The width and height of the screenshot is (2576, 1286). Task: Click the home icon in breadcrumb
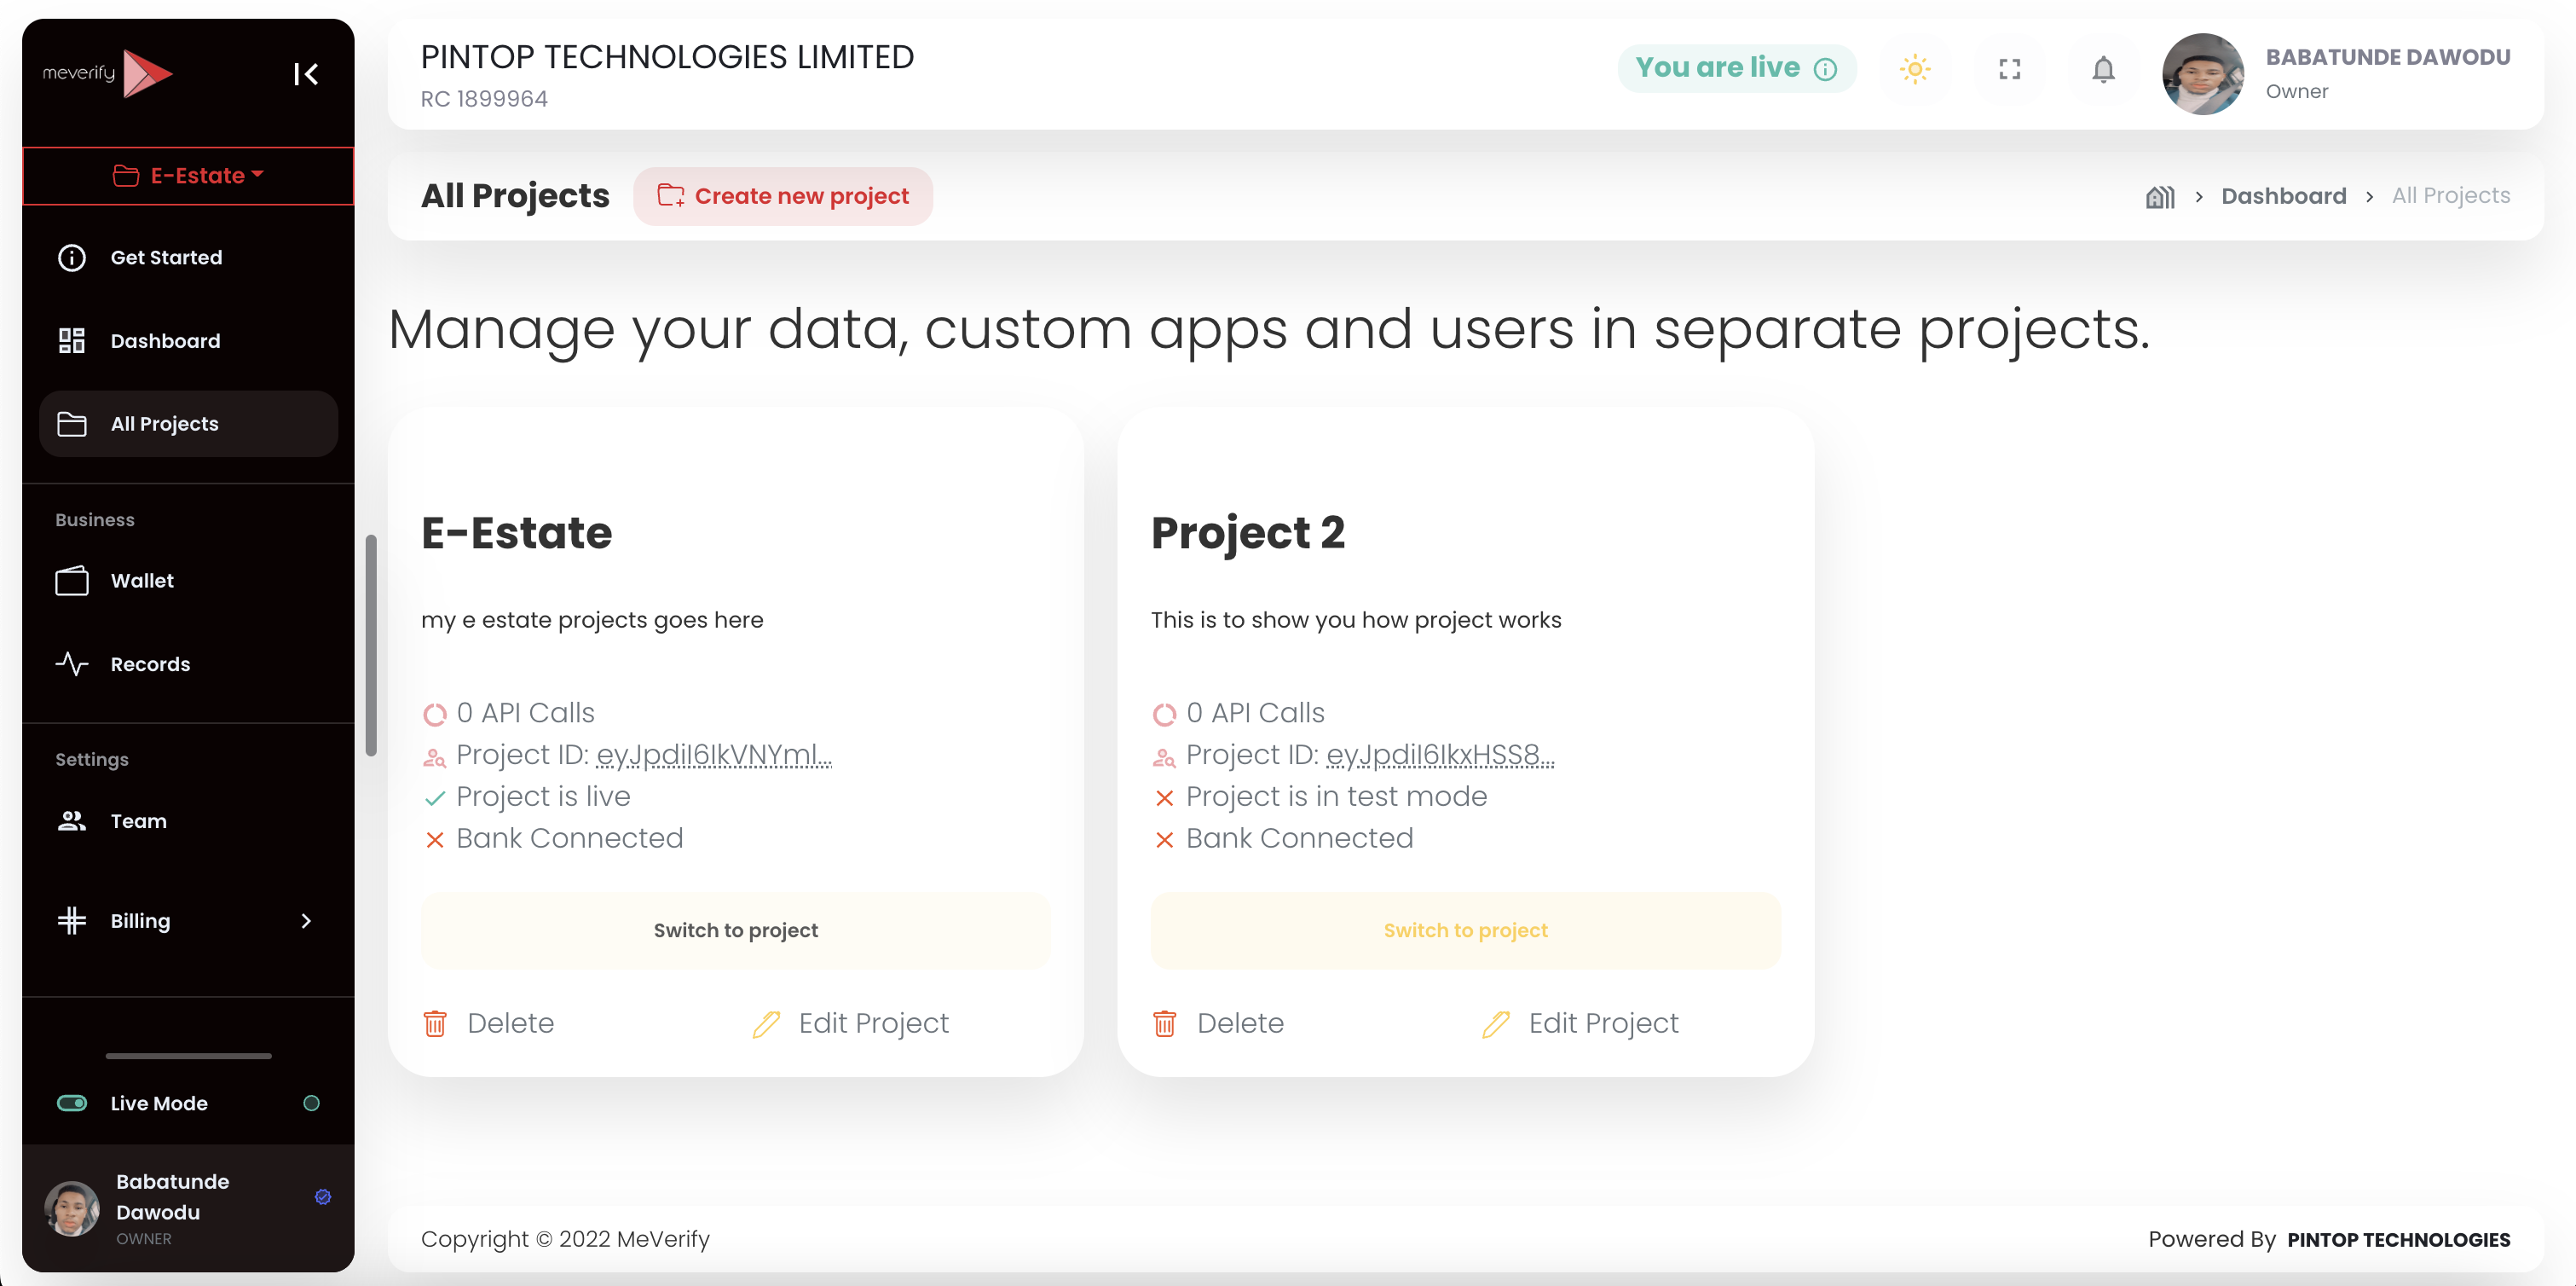coord(2160,197)
